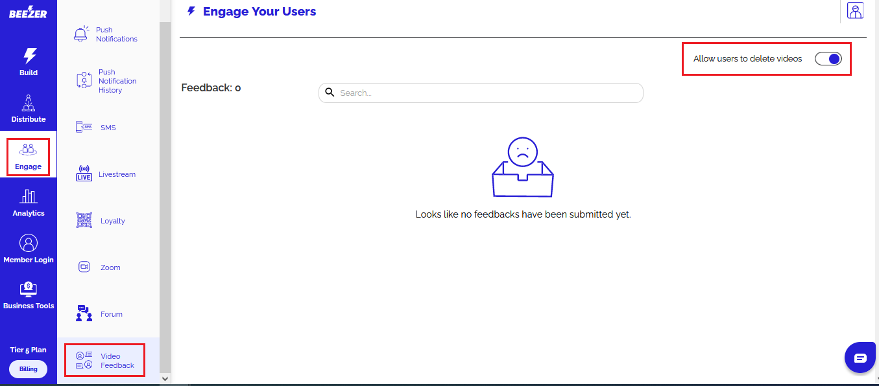Toggle Allow users to delete videos

[828, 59]
